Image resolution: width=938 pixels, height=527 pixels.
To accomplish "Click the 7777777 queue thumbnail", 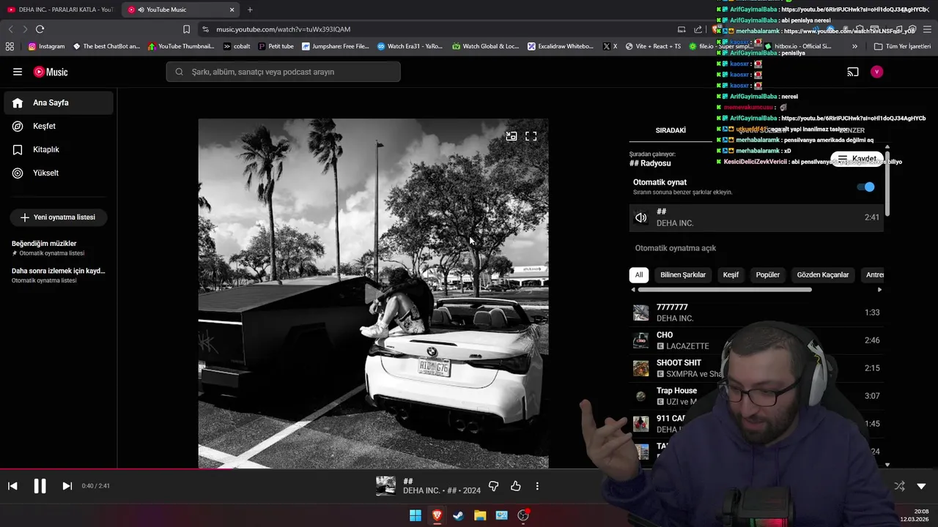I will 641,313.
